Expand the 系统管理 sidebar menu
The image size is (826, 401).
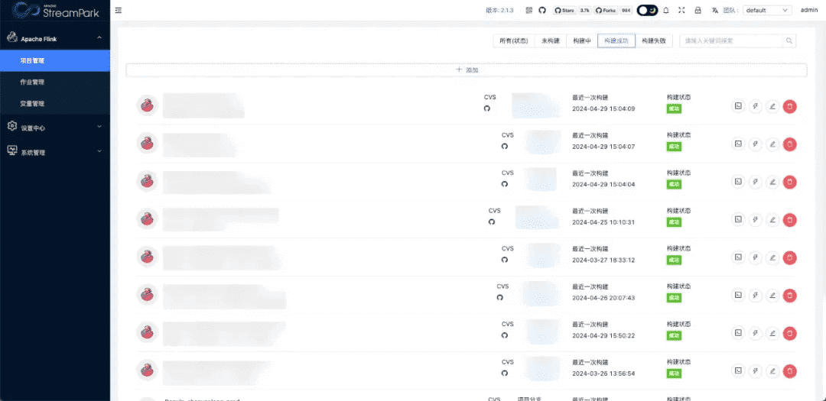(x=55, y=152)
